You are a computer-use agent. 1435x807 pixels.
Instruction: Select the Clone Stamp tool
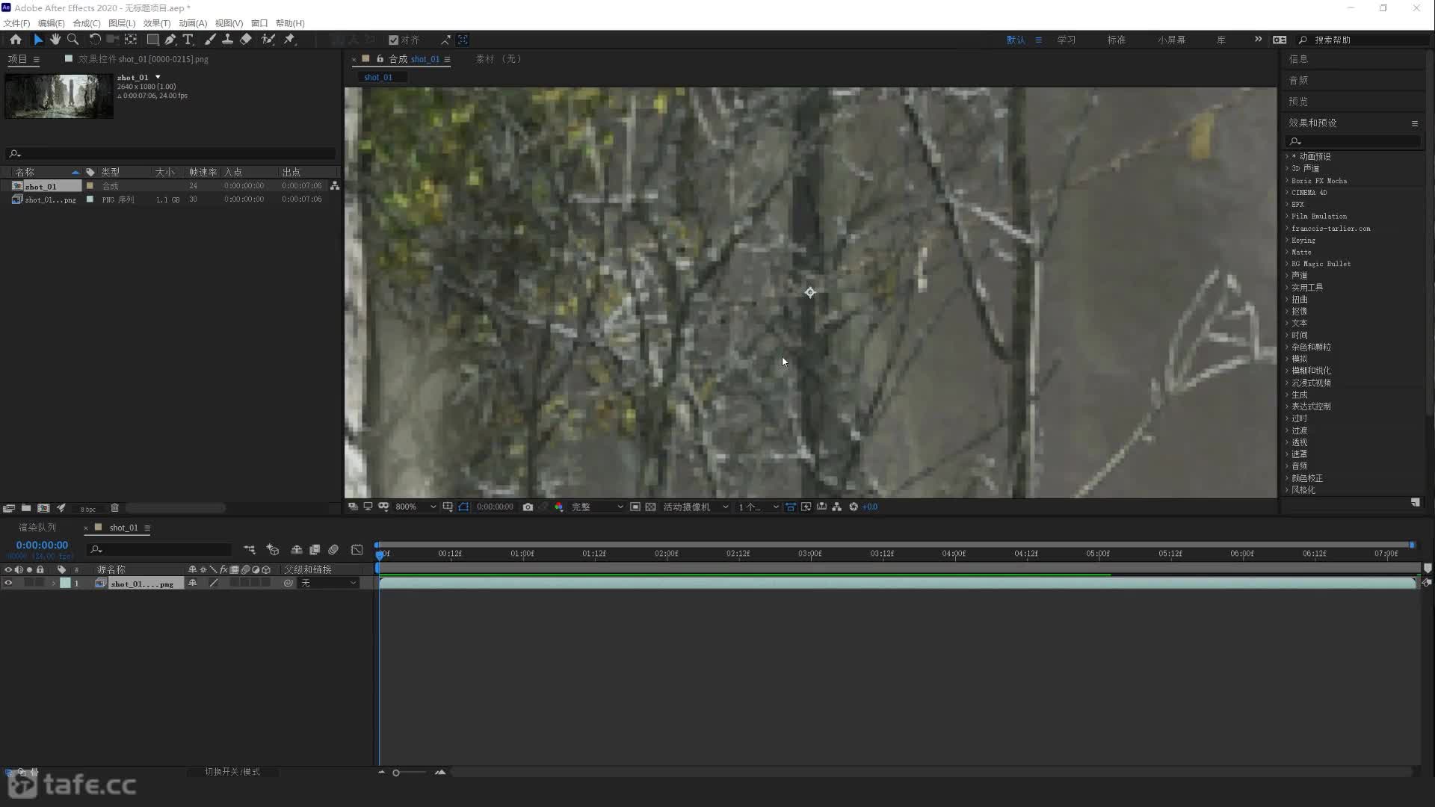point(227,40)
